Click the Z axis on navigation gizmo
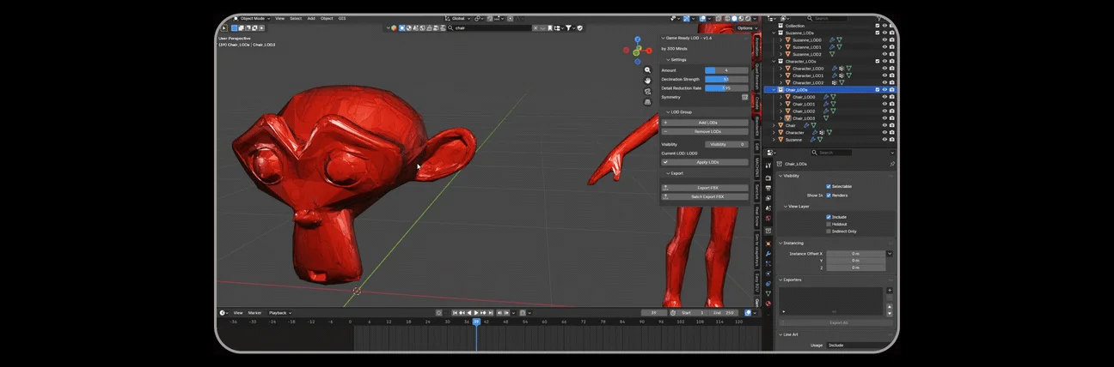Screen dimensions: 1114x367 click(638, 39)
